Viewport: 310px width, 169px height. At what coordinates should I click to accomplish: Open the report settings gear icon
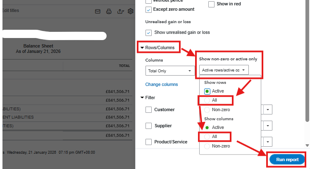tap(131, 11)
